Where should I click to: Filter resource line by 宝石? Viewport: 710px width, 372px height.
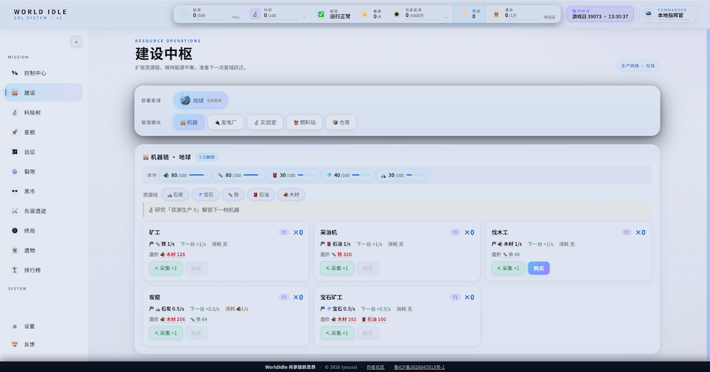coord(205,195)
